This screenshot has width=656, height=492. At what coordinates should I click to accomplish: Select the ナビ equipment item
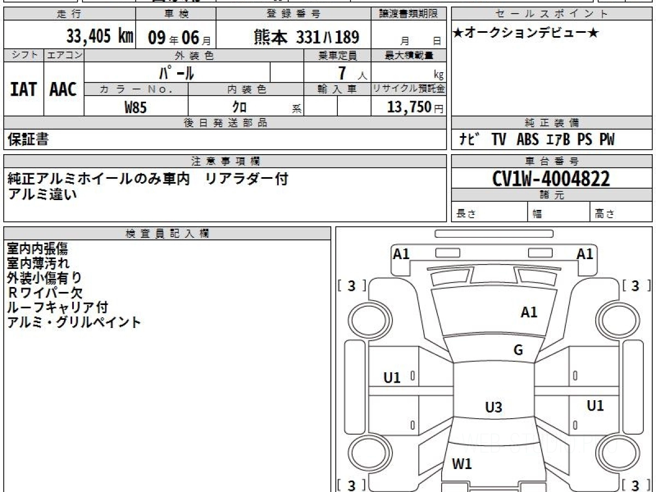click(470, 139)
